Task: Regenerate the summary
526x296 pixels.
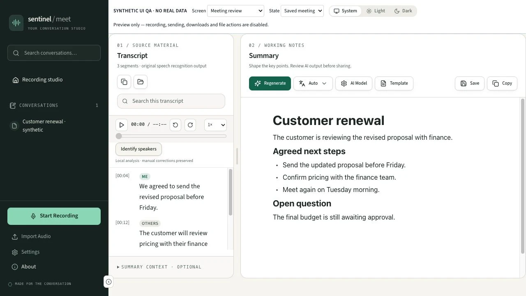Action: click(x=270, y=83)
